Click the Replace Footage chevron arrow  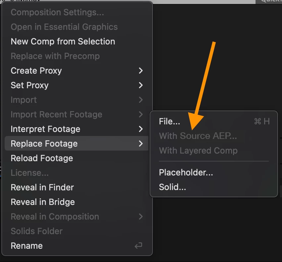(141, 144)
